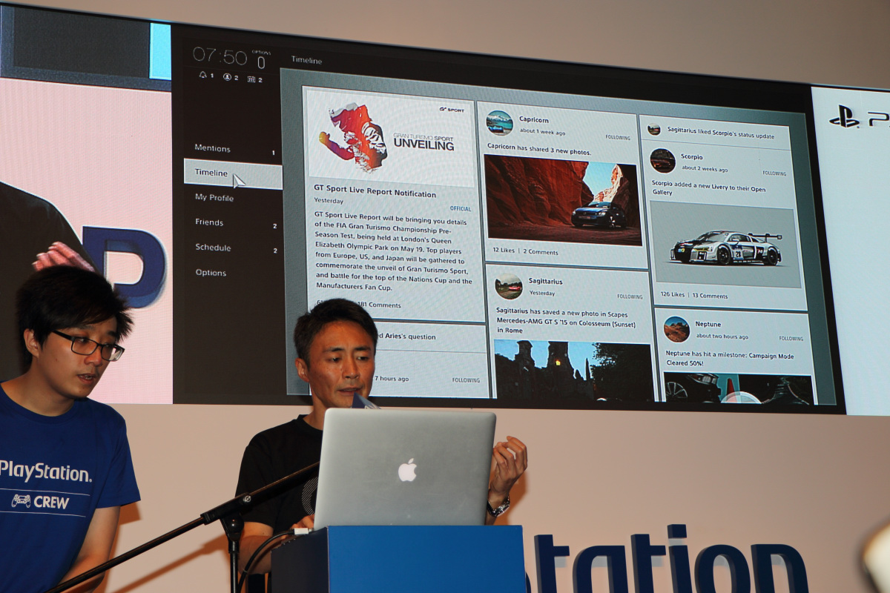This screenshot has height=593, width=890.
Task: Open the friends person icon
Action: [227, 77]
